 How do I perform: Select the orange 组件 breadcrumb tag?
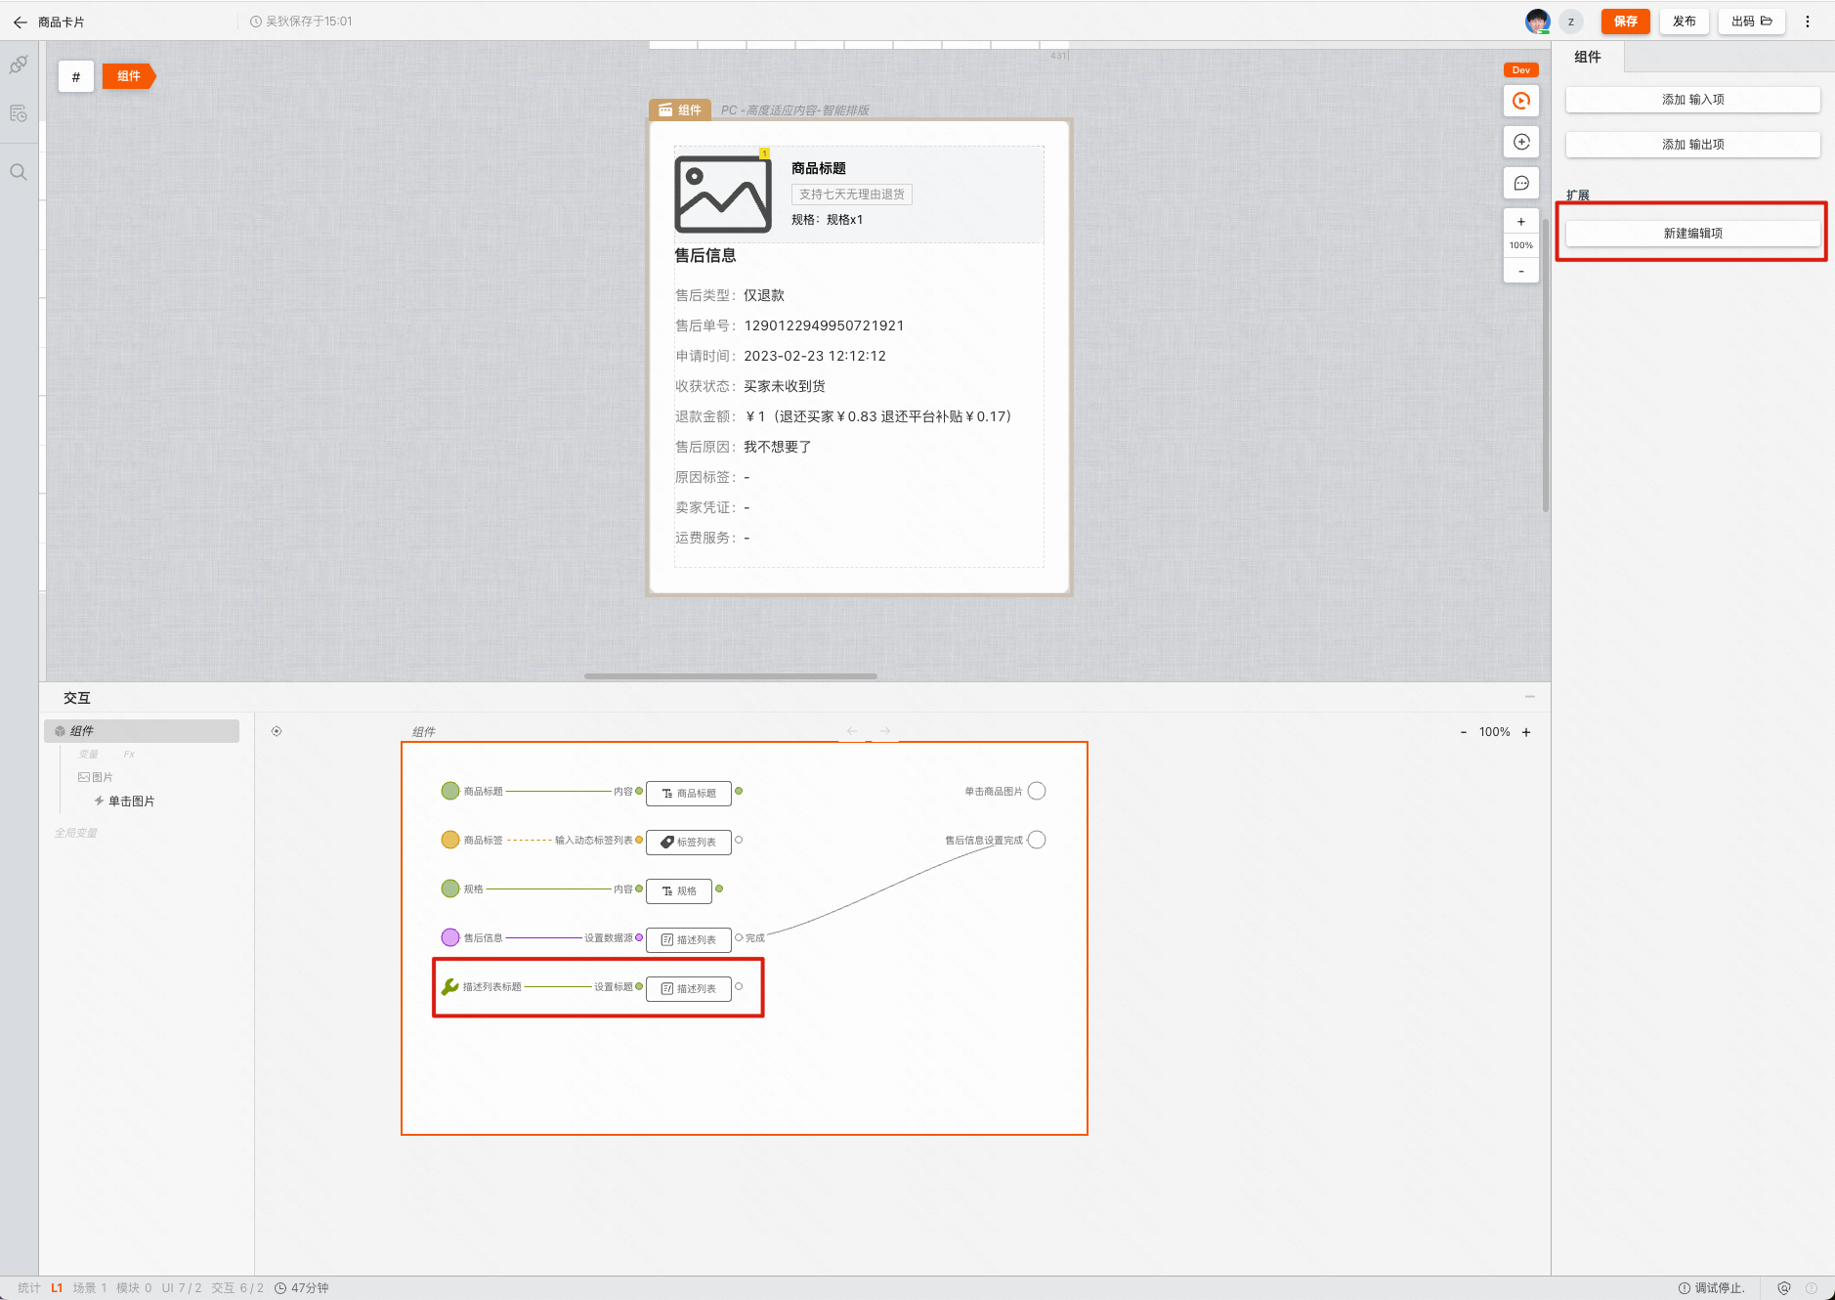pyautogui.click(x=129, y=76)
